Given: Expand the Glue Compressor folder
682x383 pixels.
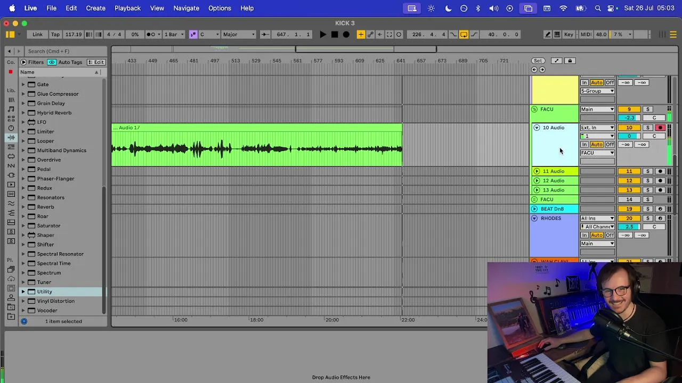Looking at the screenshot, I should 23,94.
